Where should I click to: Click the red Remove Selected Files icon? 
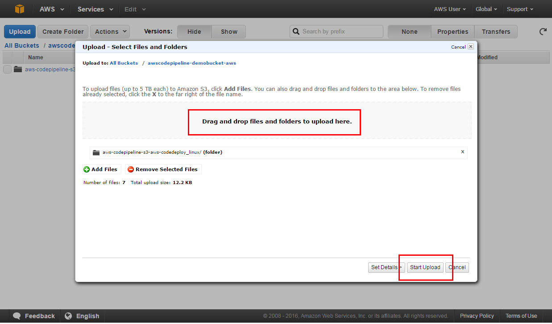pyautogui.click(x=131, y=169)
